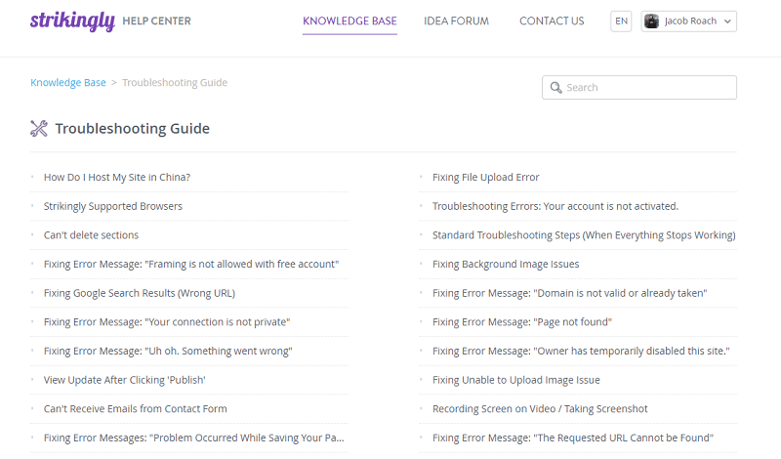Open the Fixing File Upload Error article
Screen dimensions: 781x459
(485, 177)
